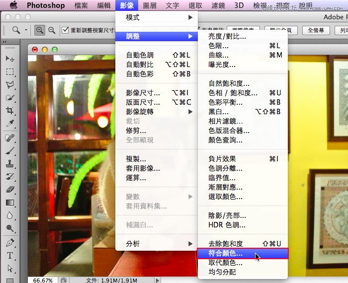Choose 符合顏色... from the adjustments submenu
Viewport: 348px width, 283px height.
[x=243, y=253]
